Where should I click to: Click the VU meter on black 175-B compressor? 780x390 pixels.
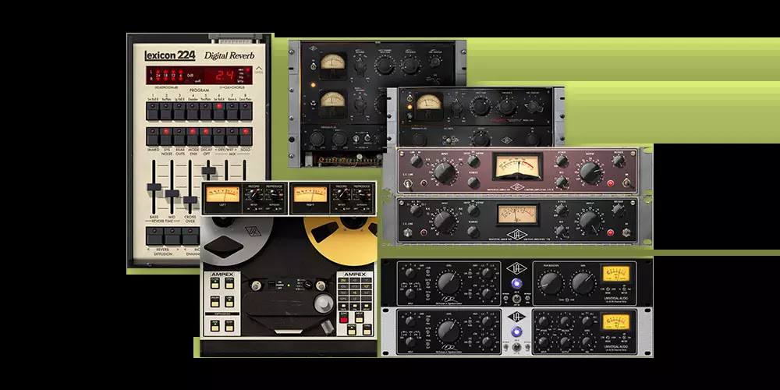[x=517, y=214]
